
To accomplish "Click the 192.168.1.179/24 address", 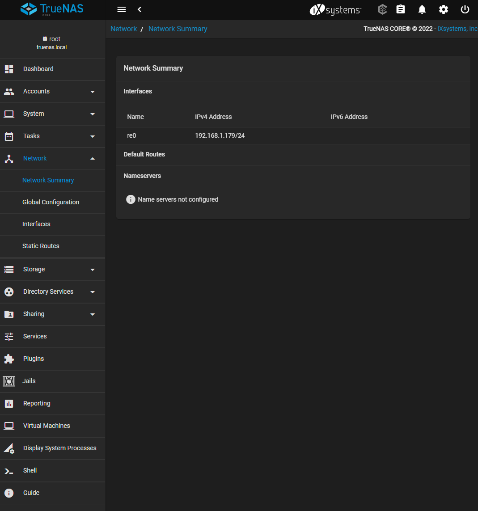I will (220, 135).
